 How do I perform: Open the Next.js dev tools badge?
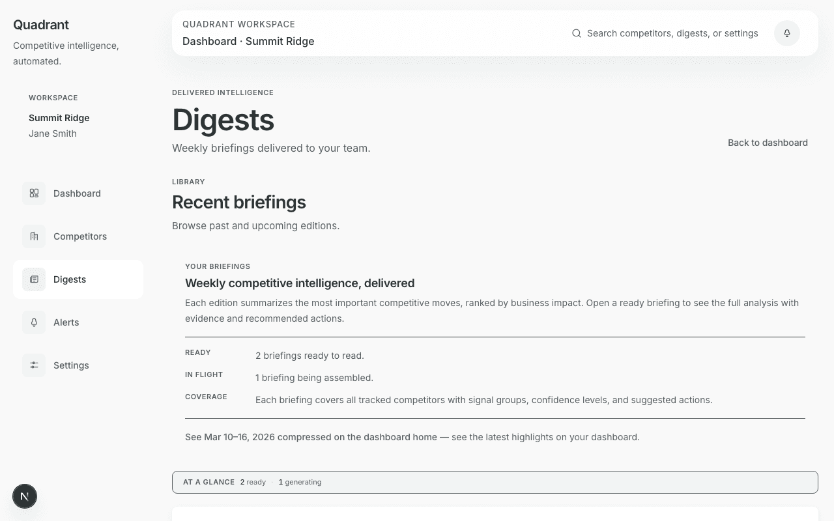click(25, 497)
